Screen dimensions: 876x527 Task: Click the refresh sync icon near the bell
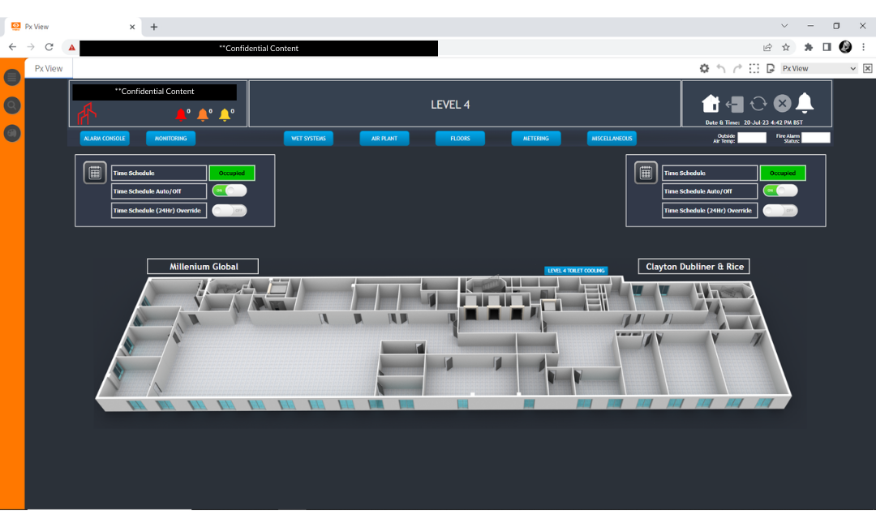(x=758, y=104)
